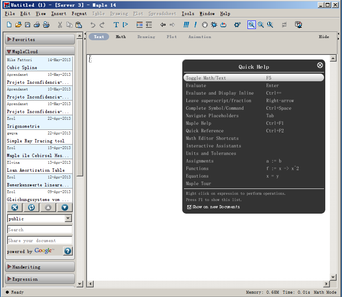Viewport: 342px width, 297px height.
Task: Hide the context toolbar
Action: click(324, 37)
